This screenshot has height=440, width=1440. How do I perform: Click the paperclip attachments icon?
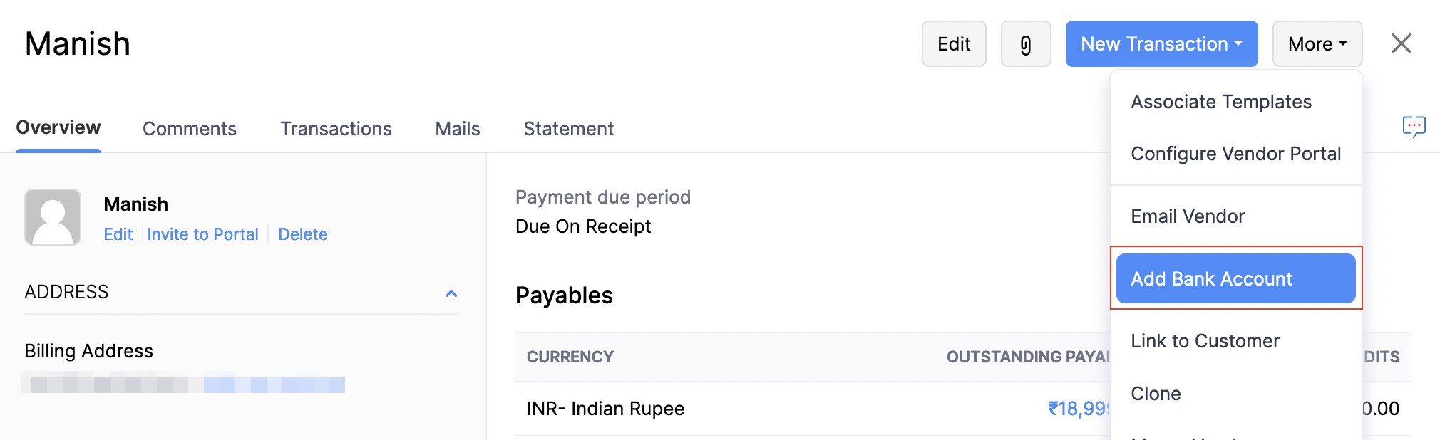tap(1025, 43)
